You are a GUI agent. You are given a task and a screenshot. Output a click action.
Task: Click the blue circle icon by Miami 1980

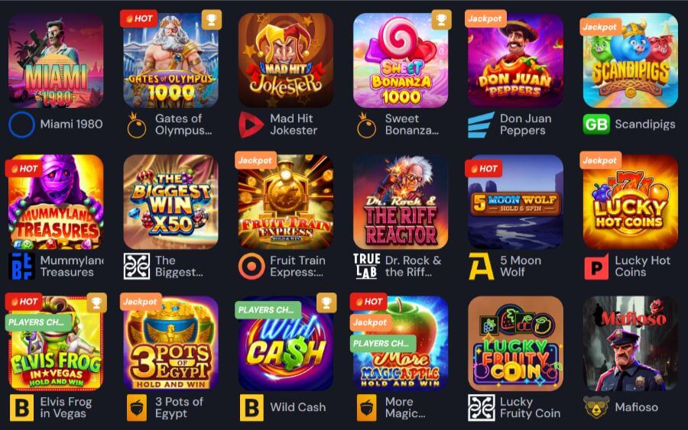coord(21,124)
